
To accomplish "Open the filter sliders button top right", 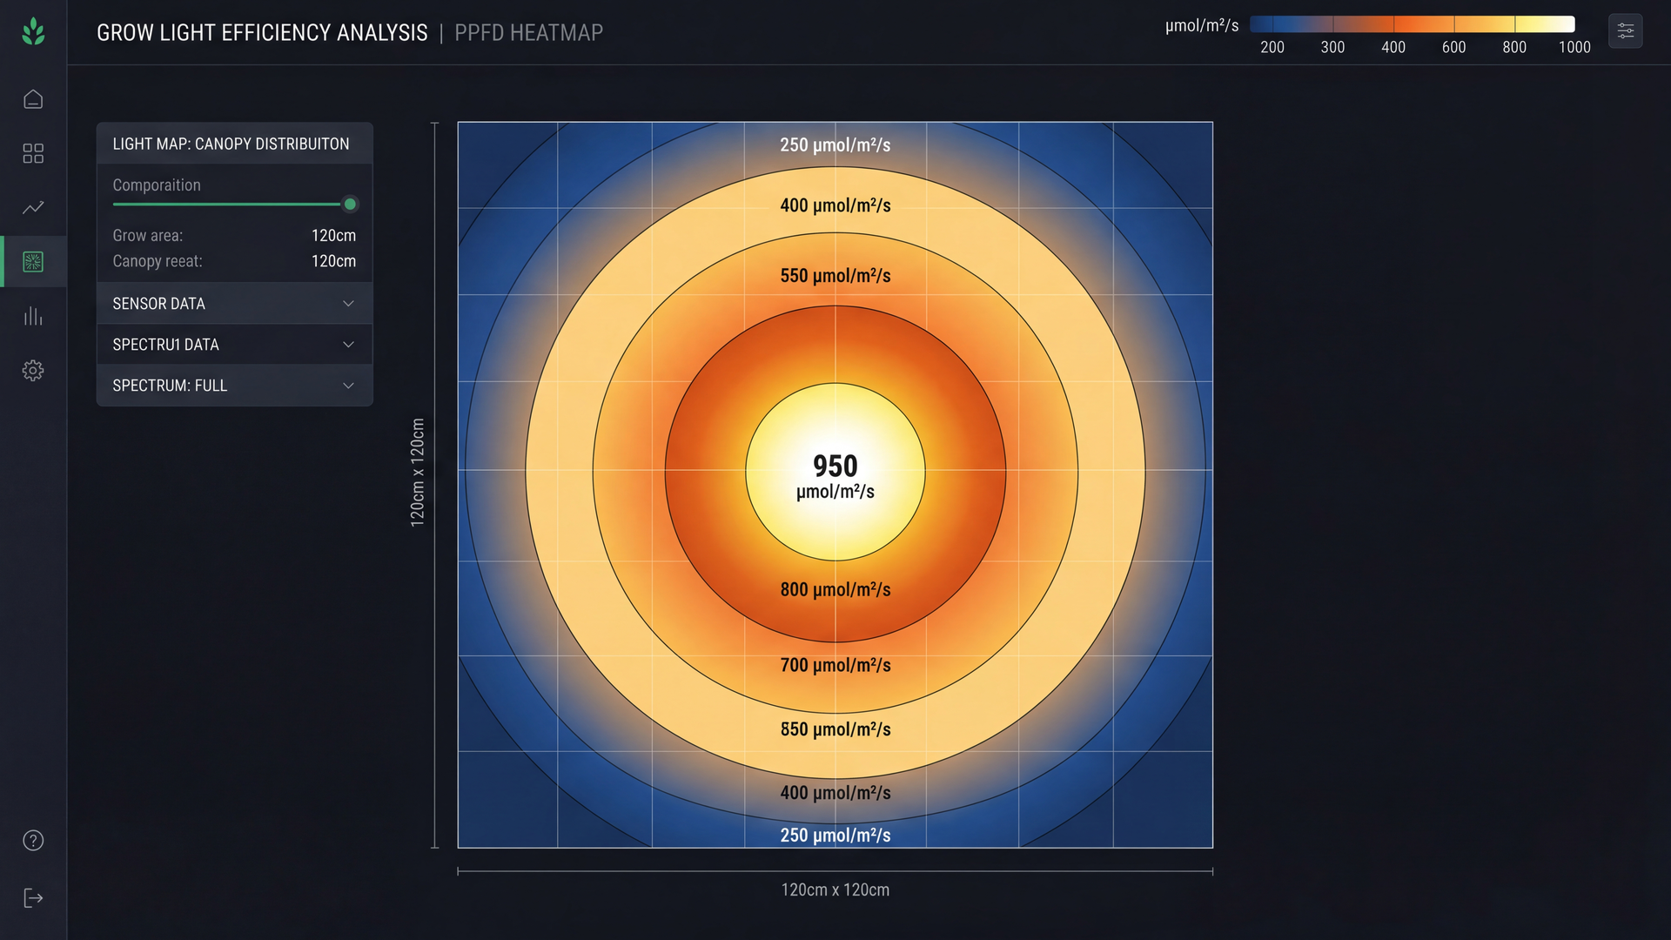I will pyautogui.click(x=1625, y=31).
